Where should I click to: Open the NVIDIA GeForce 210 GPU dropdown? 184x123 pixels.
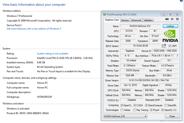(x=125, y=116)
